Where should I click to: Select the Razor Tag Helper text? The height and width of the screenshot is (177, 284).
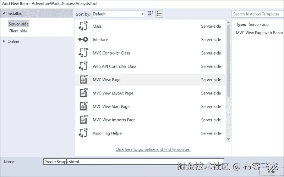click(108, 133)
